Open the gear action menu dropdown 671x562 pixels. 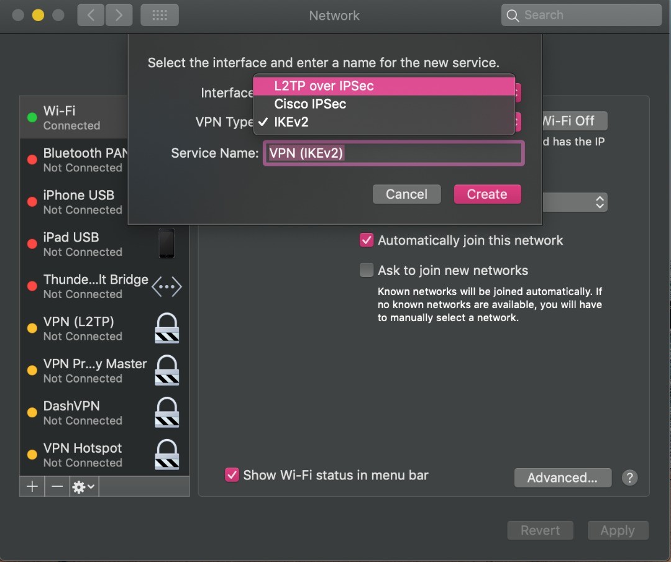point(84,487)
